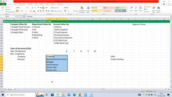
Task: Click AutoSum sigma button
Action: 148,7
